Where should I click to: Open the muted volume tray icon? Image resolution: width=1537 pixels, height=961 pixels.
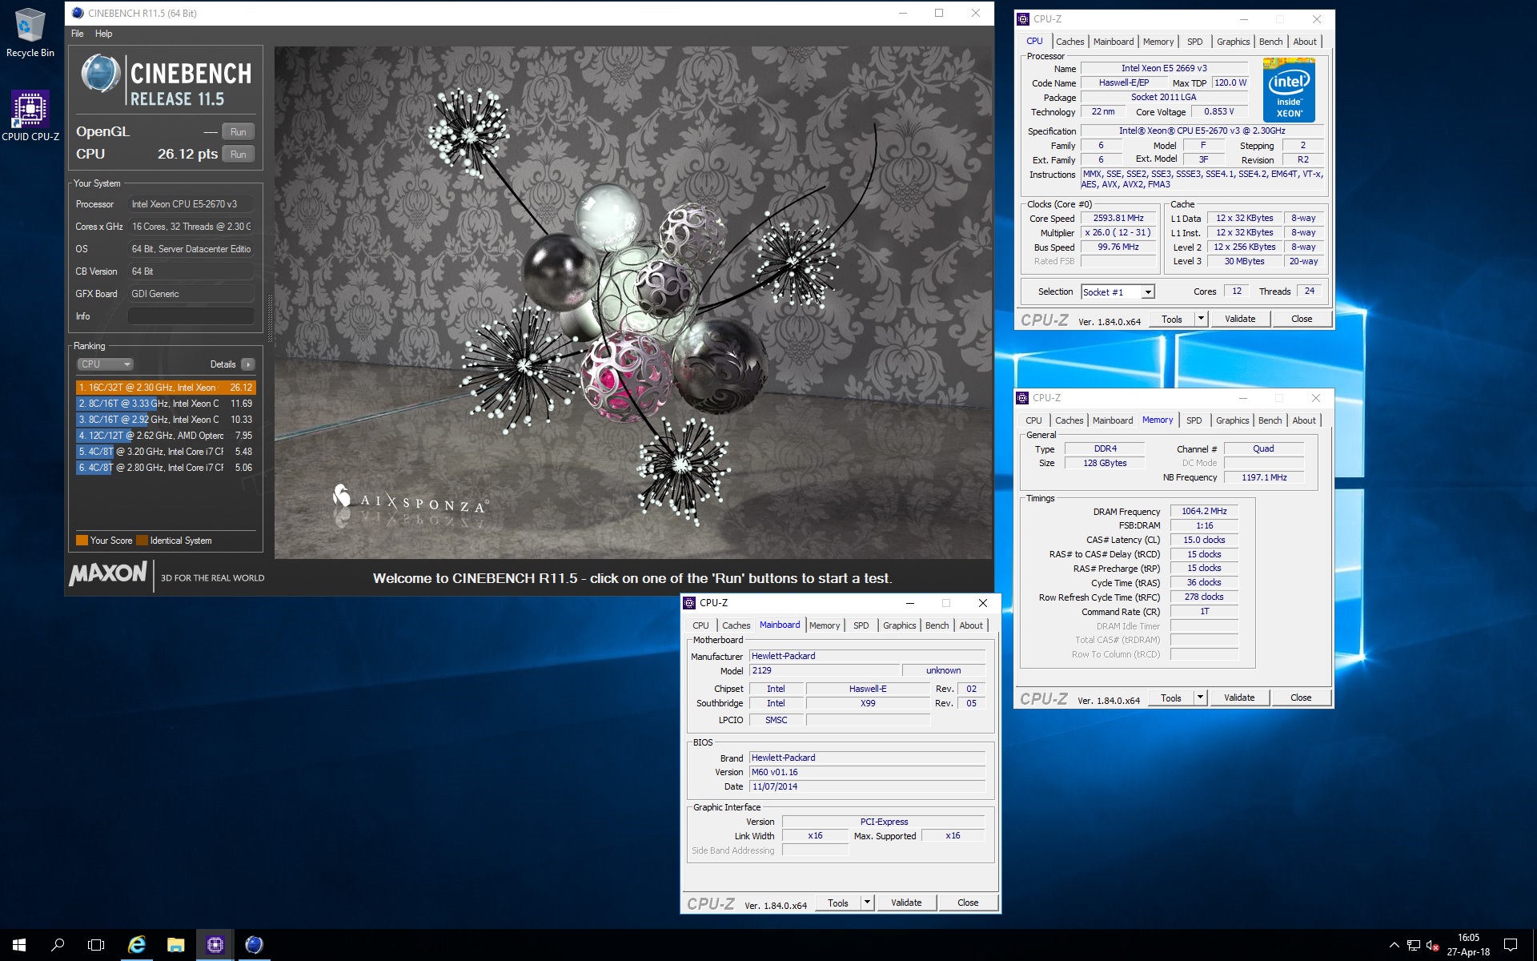click(1433, 945)
